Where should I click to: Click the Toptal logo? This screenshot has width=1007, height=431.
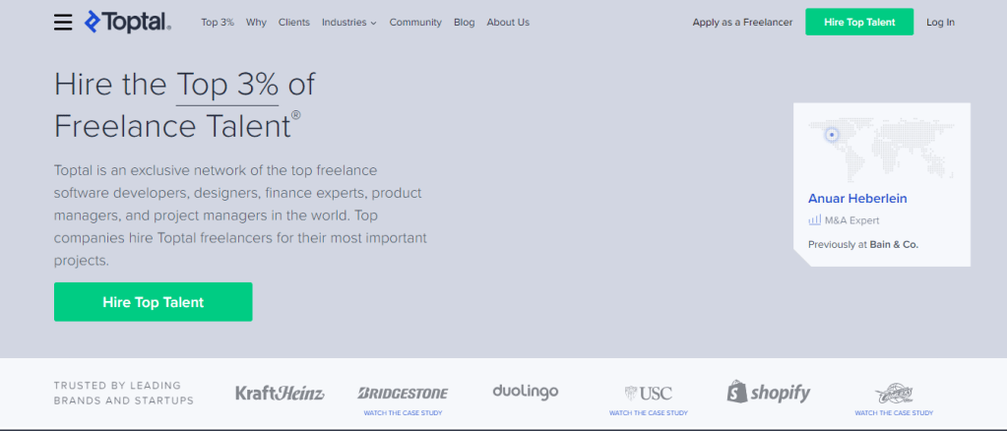pyautogui.click(x=128, y=22)
